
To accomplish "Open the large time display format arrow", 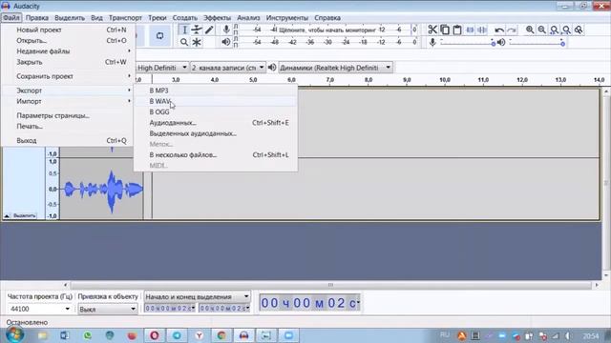I will 358,303.
